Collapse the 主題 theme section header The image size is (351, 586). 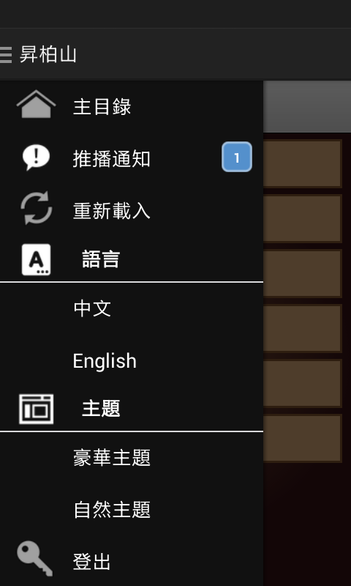click(x=132, y=409)
